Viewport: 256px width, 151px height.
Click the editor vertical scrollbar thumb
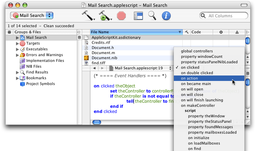pyautogui.click(x=248, y=82)
